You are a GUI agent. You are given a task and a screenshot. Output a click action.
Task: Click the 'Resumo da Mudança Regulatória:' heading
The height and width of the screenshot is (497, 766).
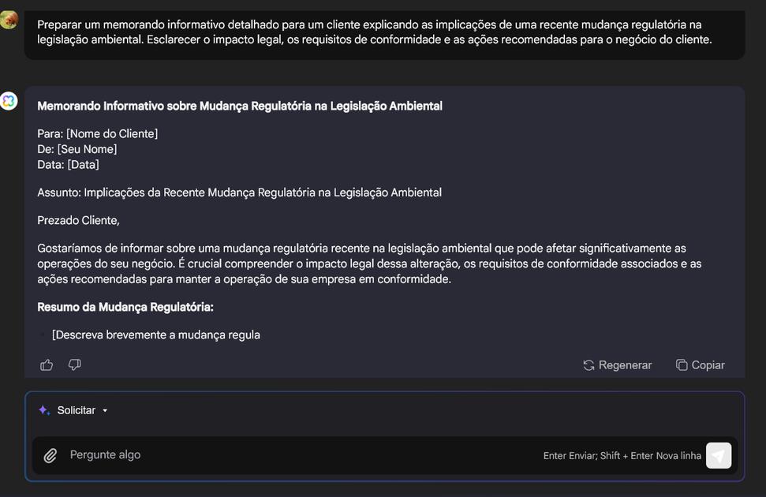(x=125, y=307)
